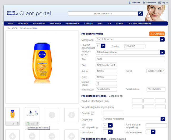Viewport: 171px width, 140px height.
Task: Click the Beiersdorf logo
Action: pyautogui.click(x=12, y=13)
